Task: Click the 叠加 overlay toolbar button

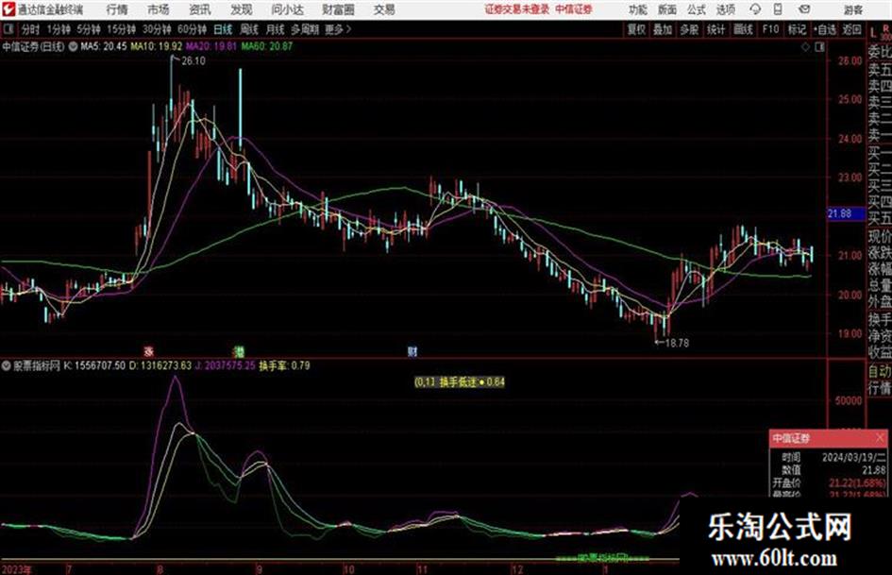Action: click(x=663, y=29)
